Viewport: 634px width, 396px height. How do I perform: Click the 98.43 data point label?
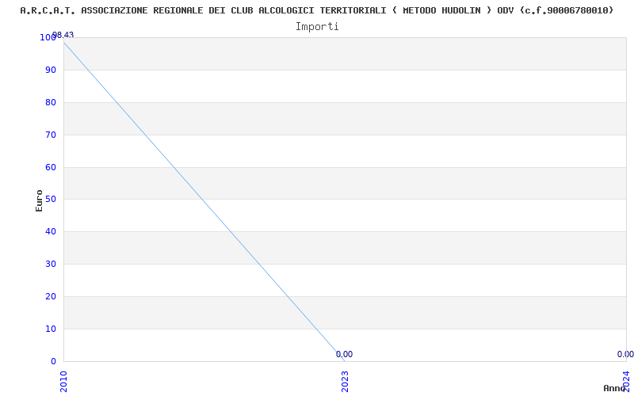[x=63, y=35]
